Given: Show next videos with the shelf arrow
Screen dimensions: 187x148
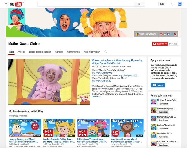Looking at the screenshot, I should [x=145, y=131].
